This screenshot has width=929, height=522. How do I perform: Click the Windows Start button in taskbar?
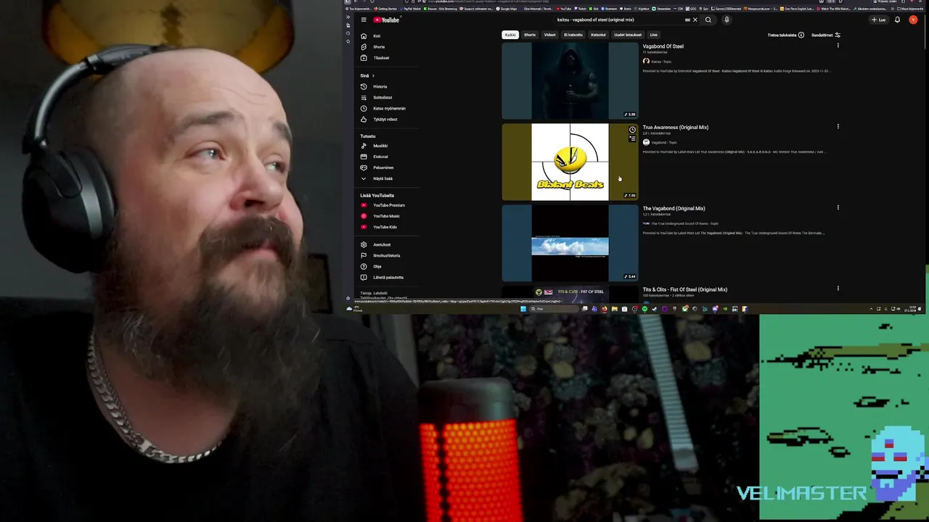[523, 309]
